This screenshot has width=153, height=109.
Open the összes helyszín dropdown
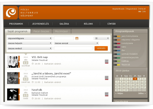30,43
